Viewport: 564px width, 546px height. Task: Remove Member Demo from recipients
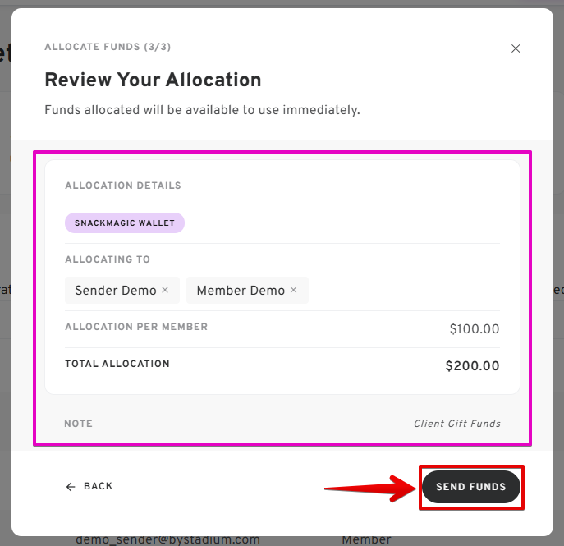(x=294, y=290)
